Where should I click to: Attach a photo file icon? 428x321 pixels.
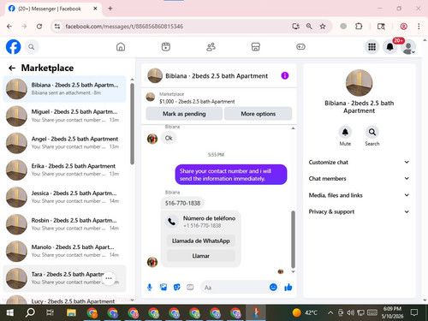point(163,287)
